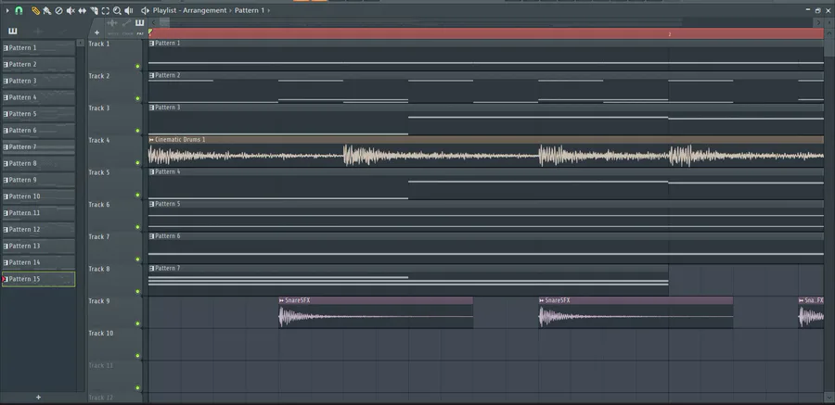The height and width of the screenshot is (405, 835).
Task: Click the Track 1 header label
Action: [x=98, y=44]
